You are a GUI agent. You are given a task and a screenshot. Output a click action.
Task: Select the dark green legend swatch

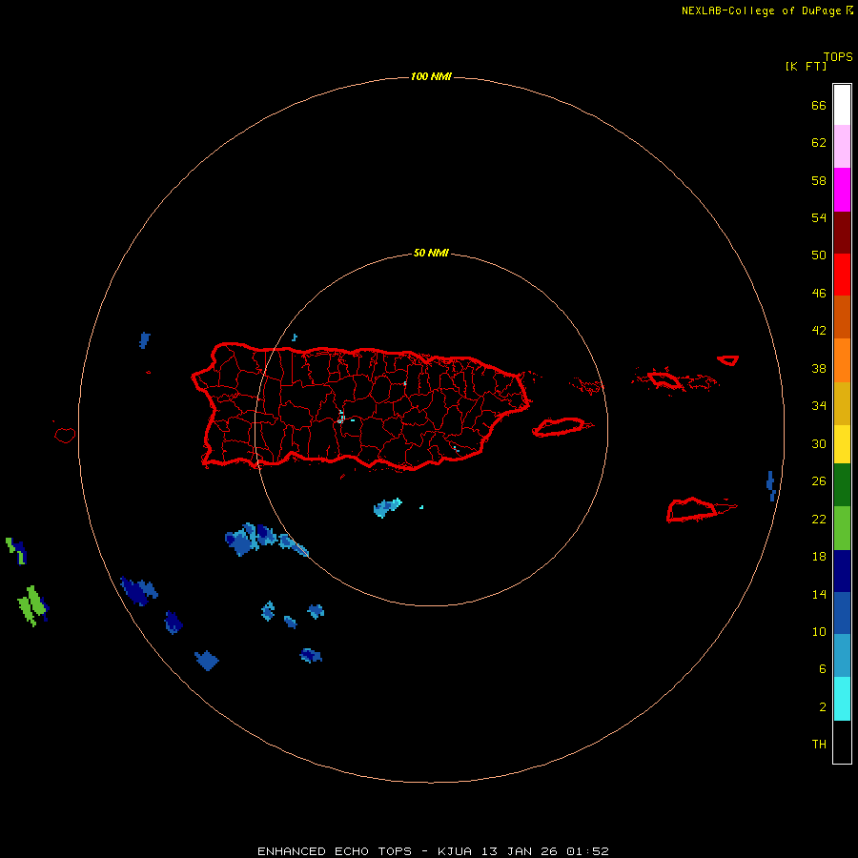[842, 485]
